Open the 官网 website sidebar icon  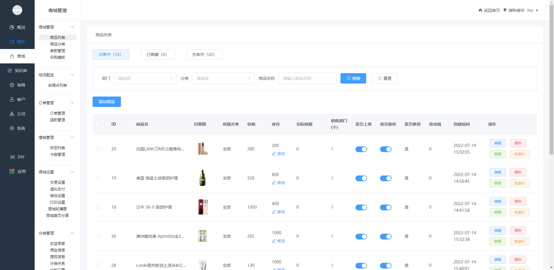click(12, 85)
